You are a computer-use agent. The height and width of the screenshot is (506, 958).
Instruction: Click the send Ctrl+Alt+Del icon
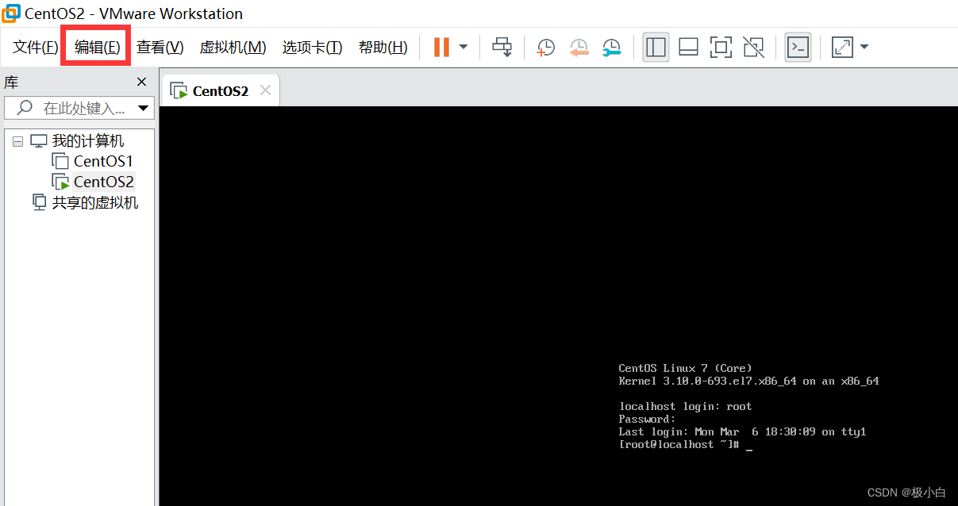tap(502, 48)
